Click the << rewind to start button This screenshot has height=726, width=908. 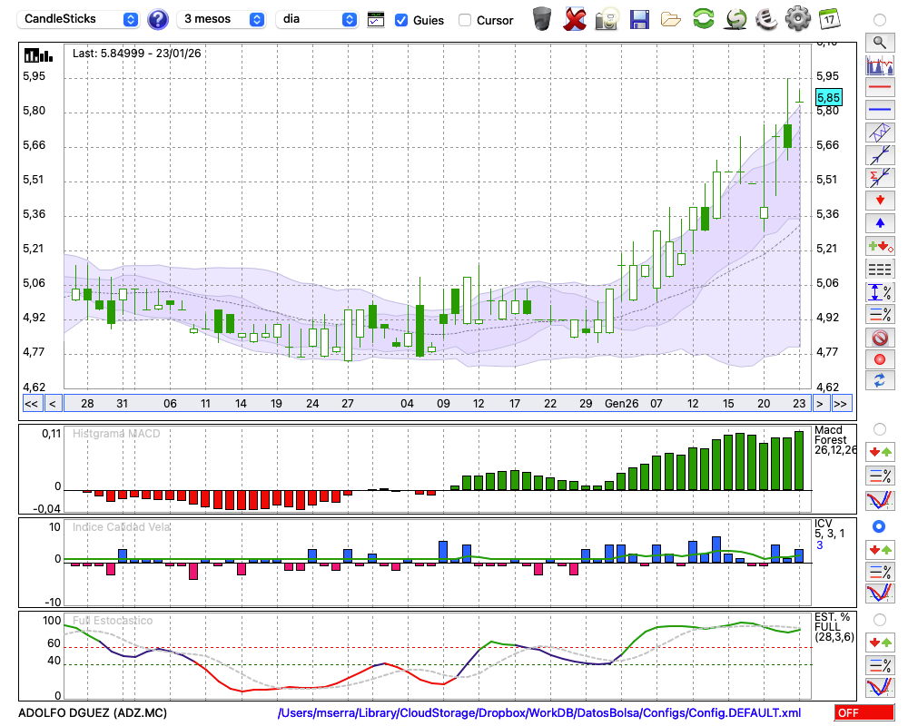click(x=31, y=404)
